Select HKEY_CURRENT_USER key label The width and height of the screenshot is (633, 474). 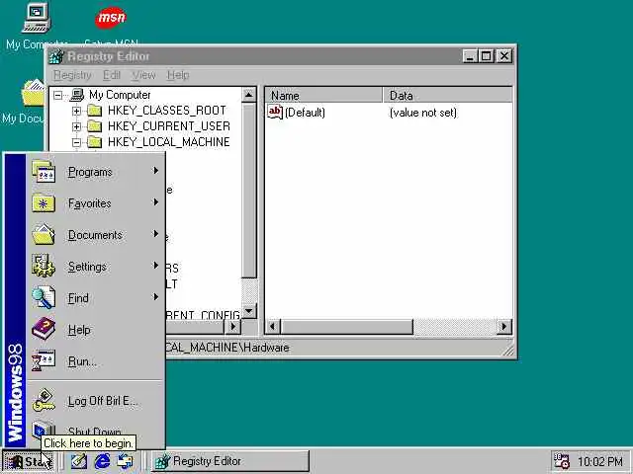click(x=169, y=126)
